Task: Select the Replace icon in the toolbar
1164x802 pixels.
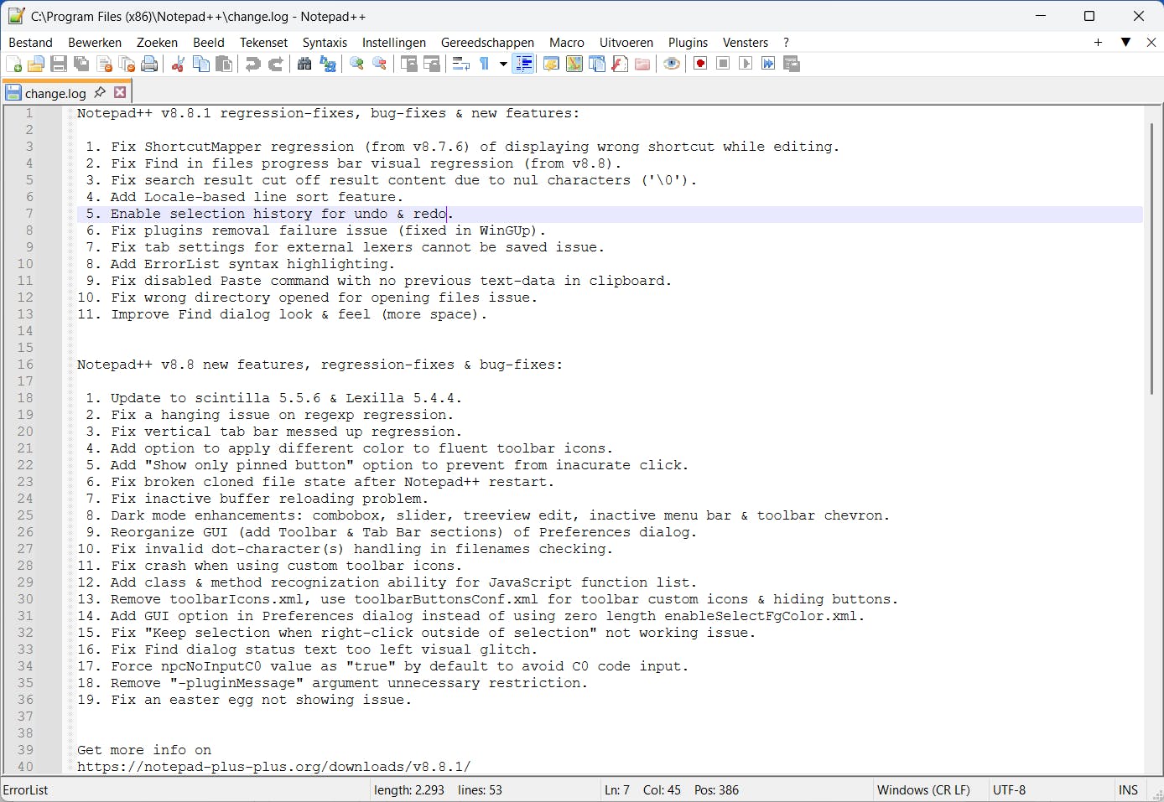Action: pos(328,63)
